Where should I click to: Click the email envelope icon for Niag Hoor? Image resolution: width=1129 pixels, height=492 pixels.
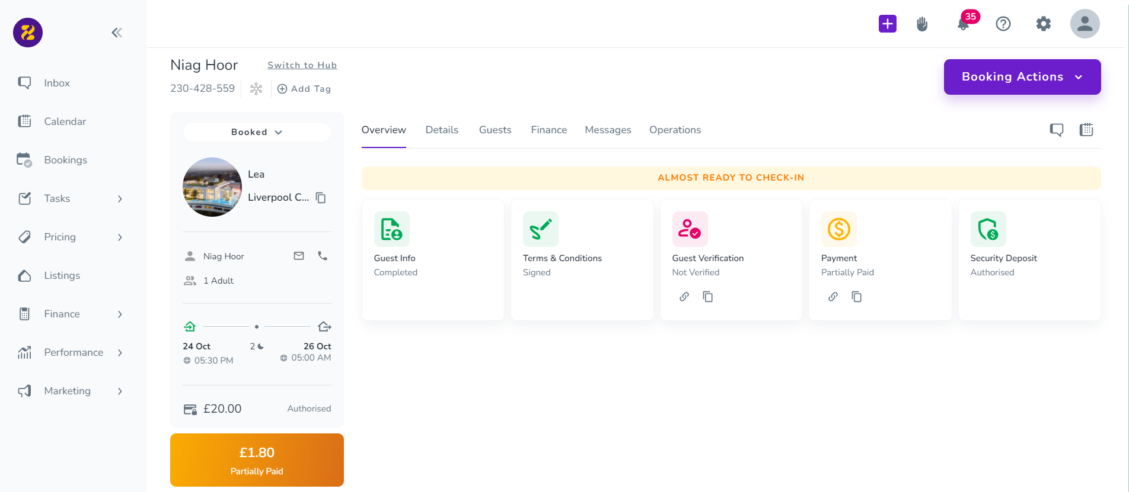click(x=299, y=256)
